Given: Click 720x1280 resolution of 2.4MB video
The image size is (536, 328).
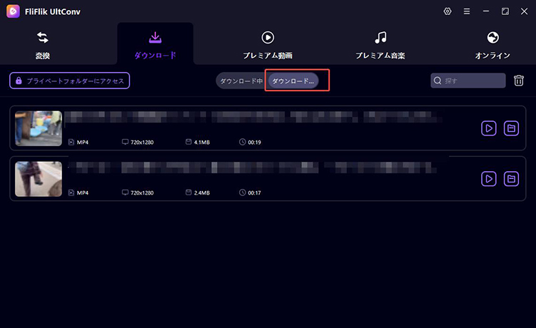Looking at the screenshot, I should click(x=142, y=193).
